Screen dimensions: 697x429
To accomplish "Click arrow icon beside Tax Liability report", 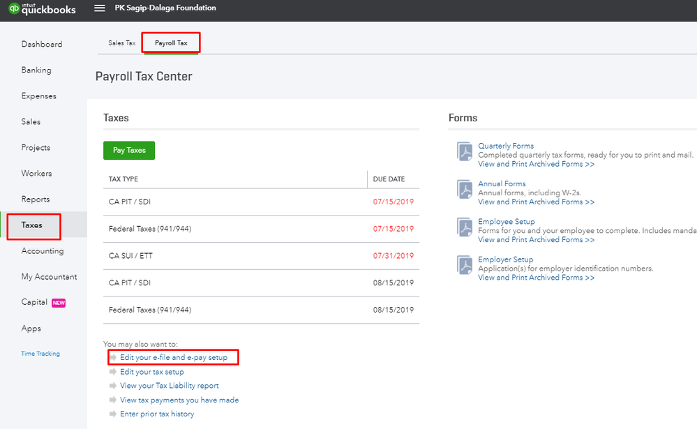I will coord(113,386).
